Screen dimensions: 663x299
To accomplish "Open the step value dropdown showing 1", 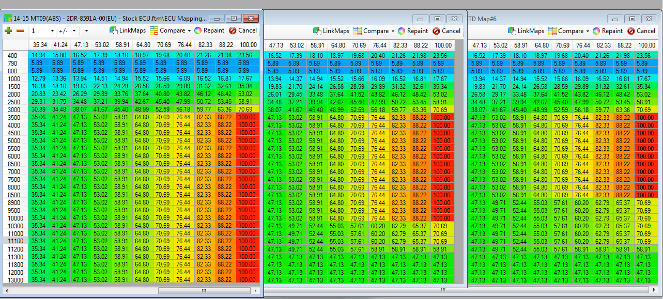I will 53,31.
